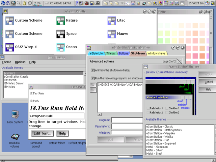Switch to the Windows keys tab
Screen dimensions: 216x162
(x=156, y=53)
